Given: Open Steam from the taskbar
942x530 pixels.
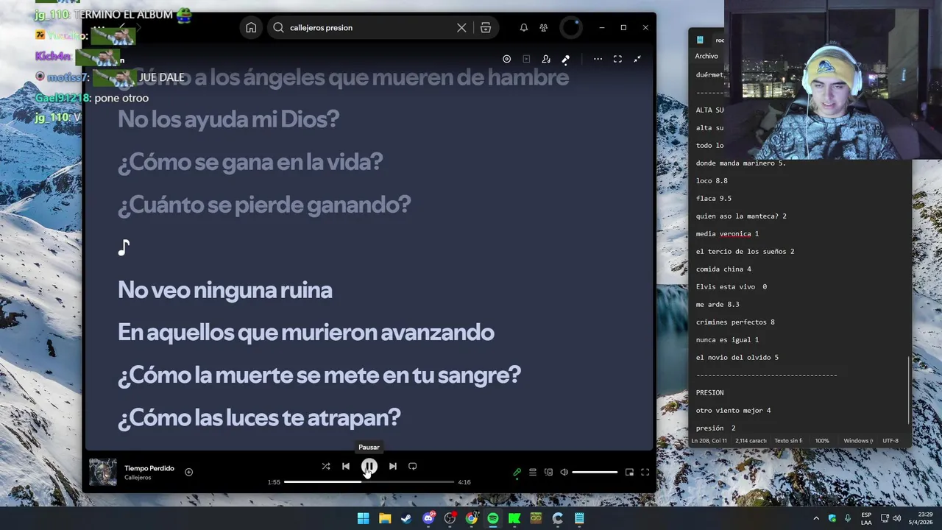Looking at the screenshot, I should click(406, 518).
